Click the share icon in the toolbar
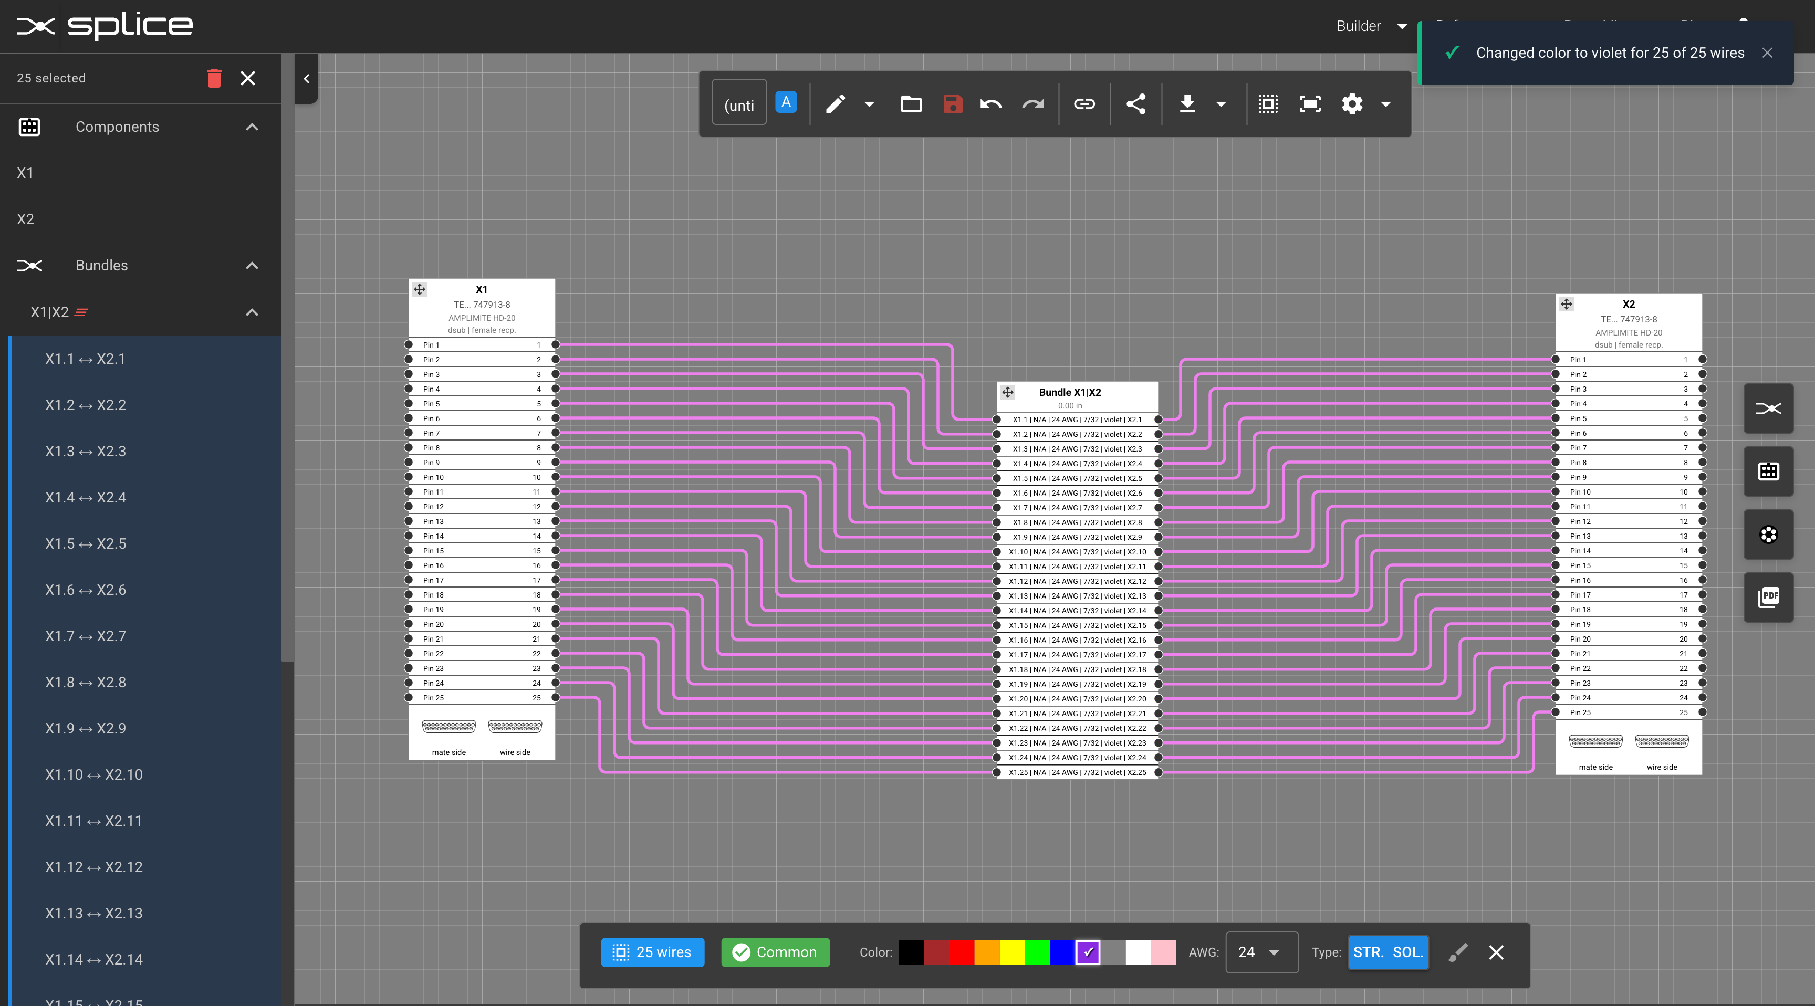Screen dimensions: 1815x1006 coord(1136,104)
